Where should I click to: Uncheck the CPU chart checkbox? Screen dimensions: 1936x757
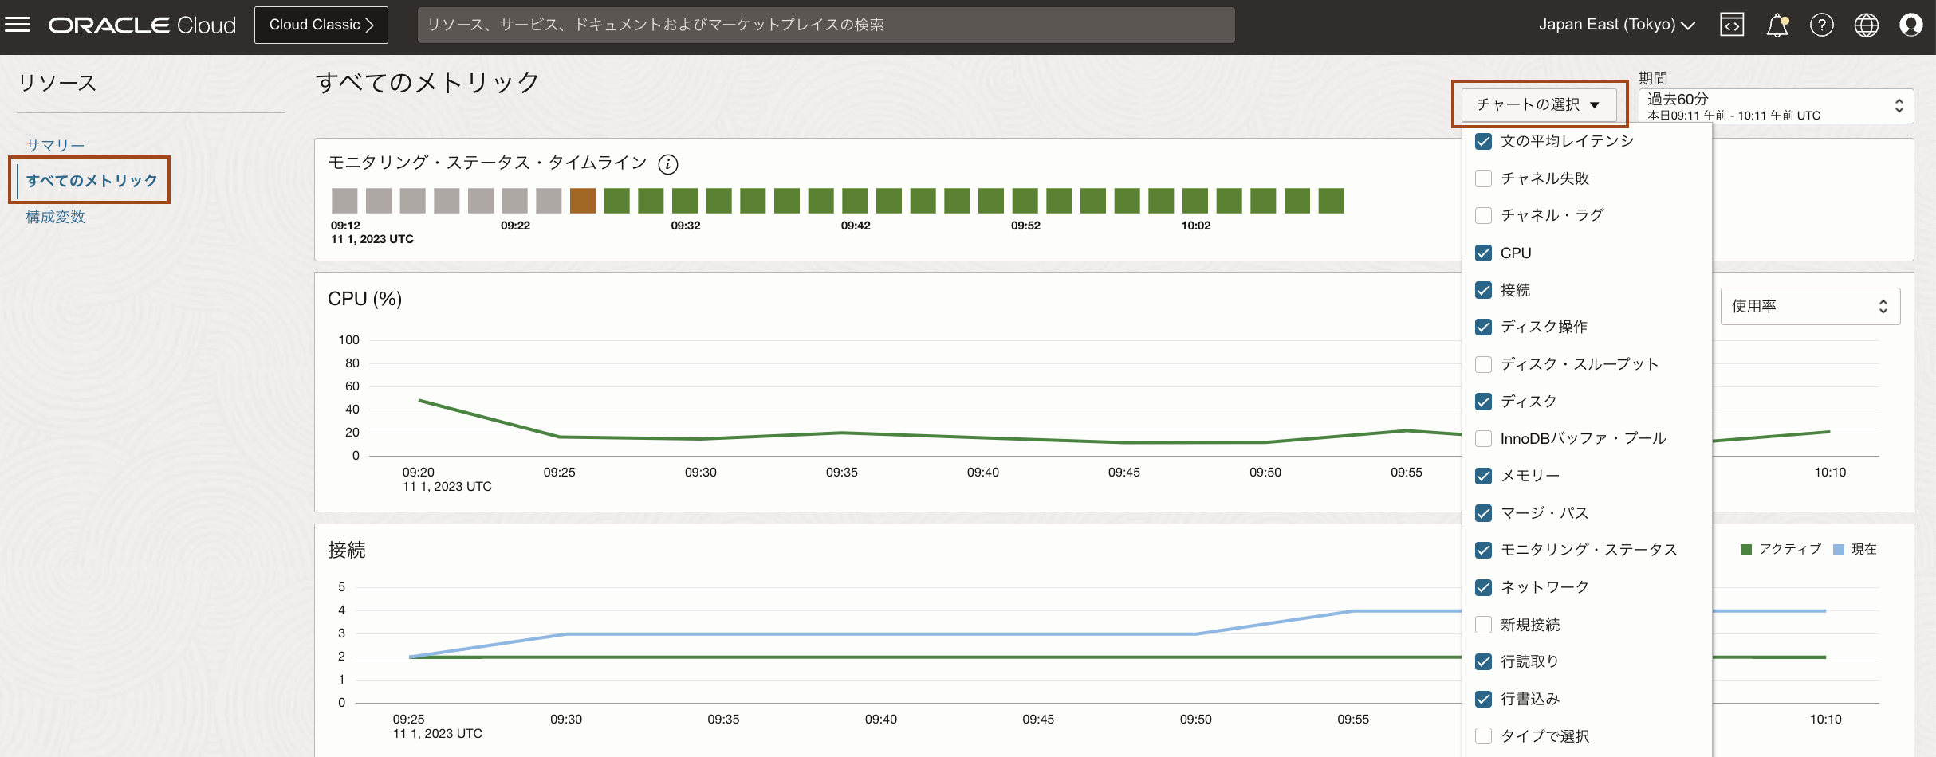click(1483, 253)
